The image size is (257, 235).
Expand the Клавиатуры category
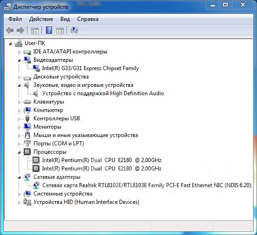19,102
